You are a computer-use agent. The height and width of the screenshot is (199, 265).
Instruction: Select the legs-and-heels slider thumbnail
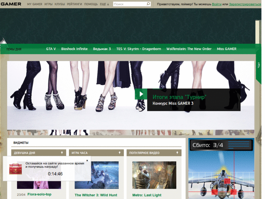(69, 132)
